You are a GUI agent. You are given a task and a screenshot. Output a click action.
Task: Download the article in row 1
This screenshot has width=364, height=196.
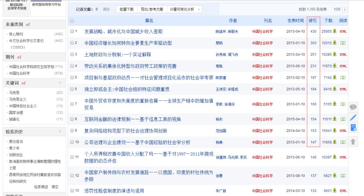335,31
